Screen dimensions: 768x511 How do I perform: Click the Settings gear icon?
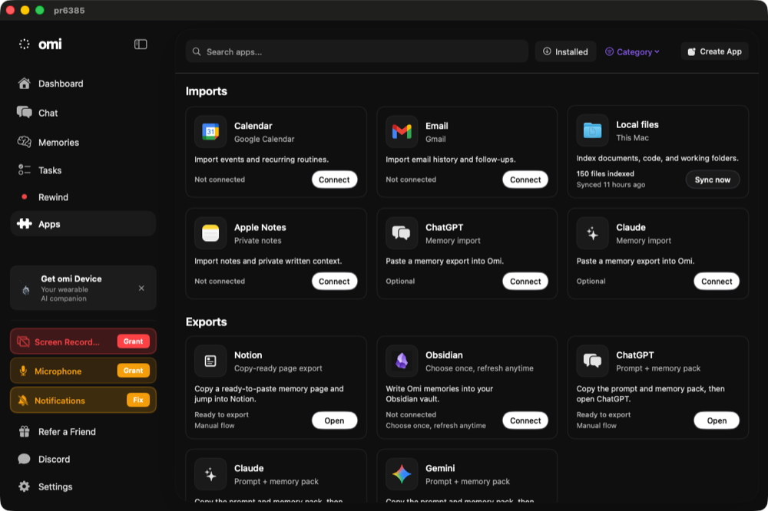coord(24,486)
